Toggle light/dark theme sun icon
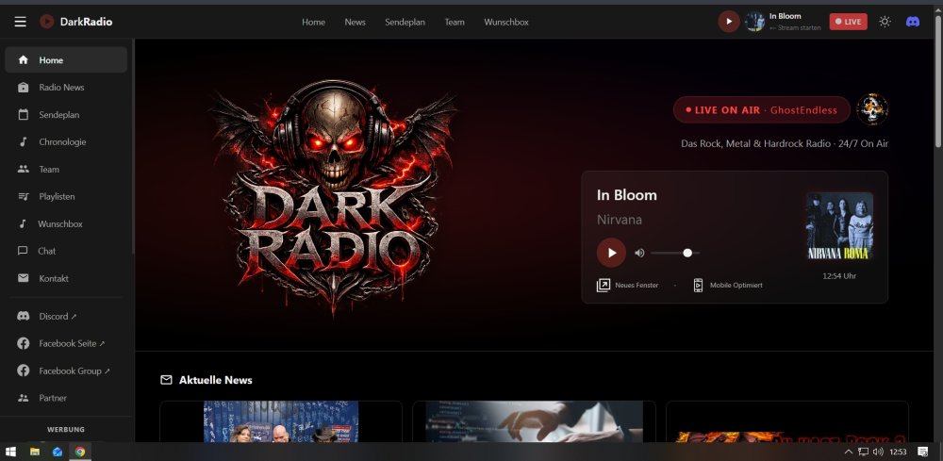The image size is (943, 461). pyautogui.click(x=885, y=22)
